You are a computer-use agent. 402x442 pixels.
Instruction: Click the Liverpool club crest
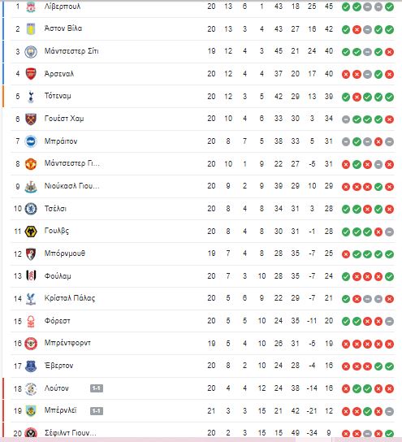point(31,6)
